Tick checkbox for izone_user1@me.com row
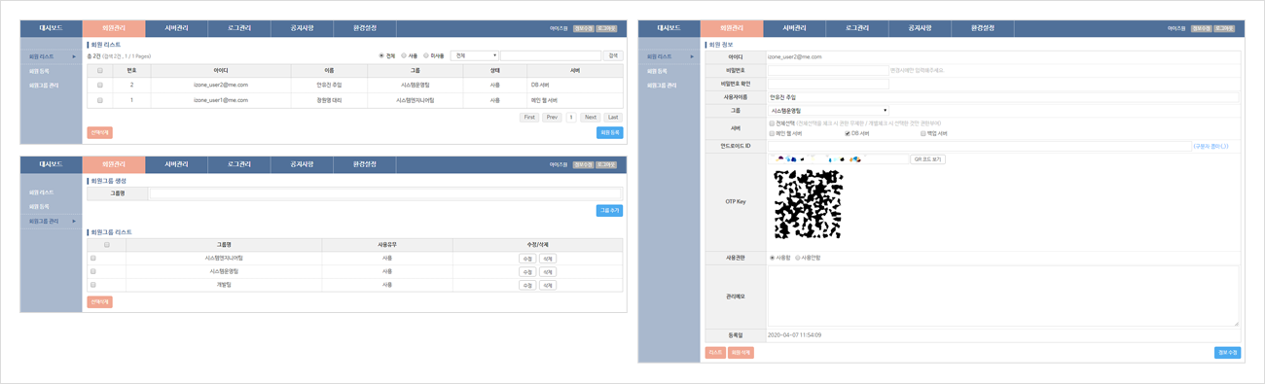The width and height of the screenshot is (1265, 384). coord(99,100)
